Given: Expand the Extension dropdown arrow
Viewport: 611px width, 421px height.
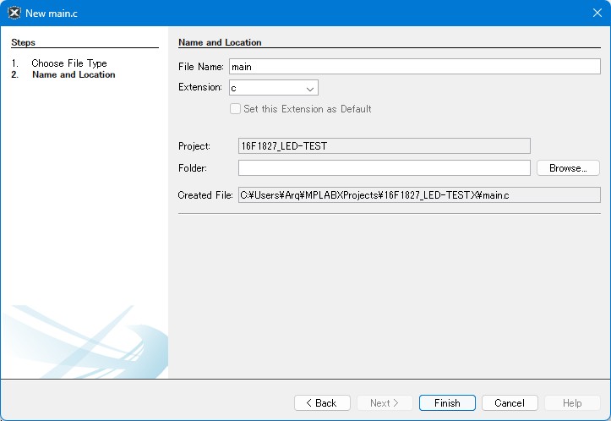Looking at the screenshot, I should (x=310, y=88).
